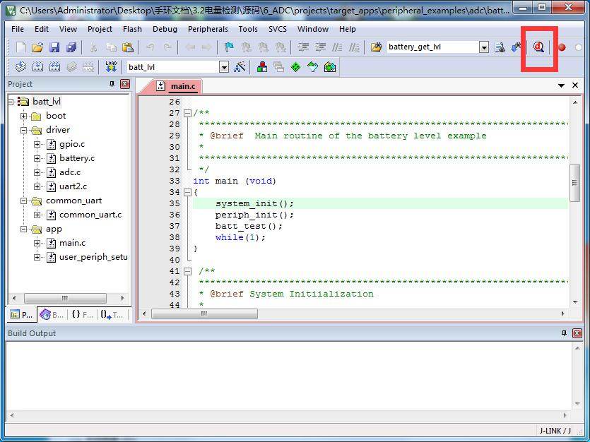Pin the Project panel with pushpin
The height and width of the screenshot is (442, 590).
point(112,84)
